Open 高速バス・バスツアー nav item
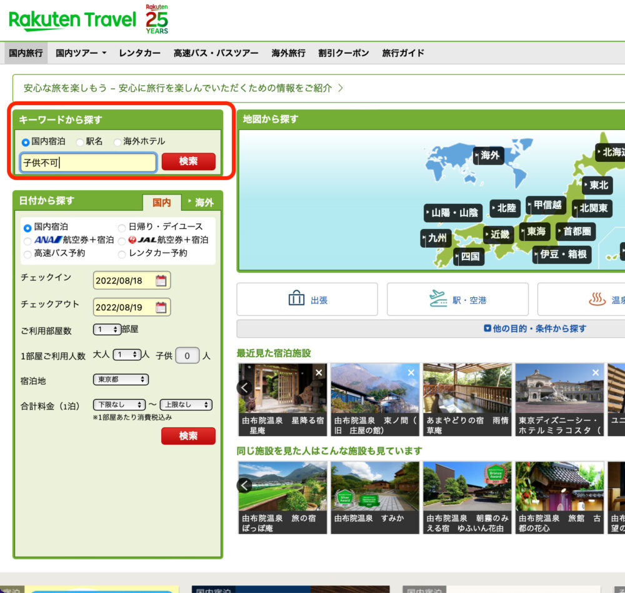 pyautogui.click(x=216, y=53)
